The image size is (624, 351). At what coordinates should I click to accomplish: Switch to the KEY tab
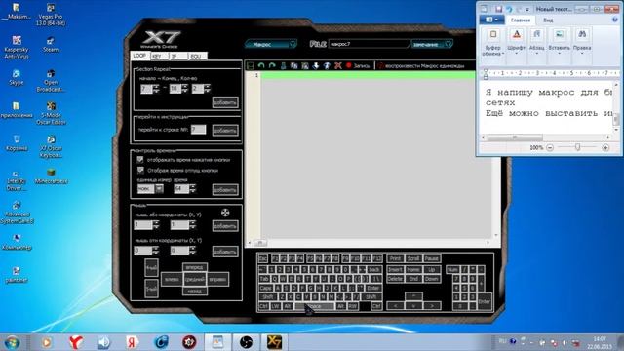point(159,57)
